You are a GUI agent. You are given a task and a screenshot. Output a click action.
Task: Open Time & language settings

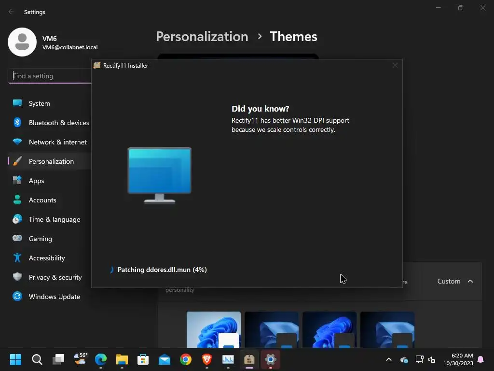click(x=50, y=219)
